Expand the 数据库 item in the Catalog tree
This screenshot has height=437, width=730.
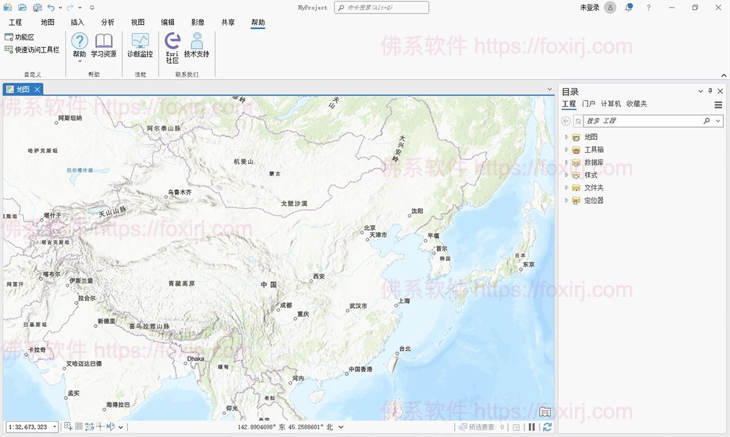[567, 162]
